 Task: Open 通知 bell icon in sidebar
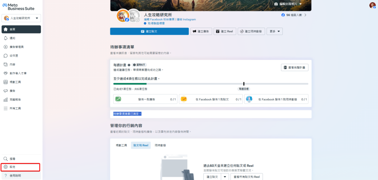pyautogui.click(x=6, y=38)
